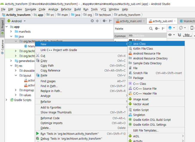The image size is (195, 142).
Task: Select Common category in Palette
Action: tap(120, 36)
